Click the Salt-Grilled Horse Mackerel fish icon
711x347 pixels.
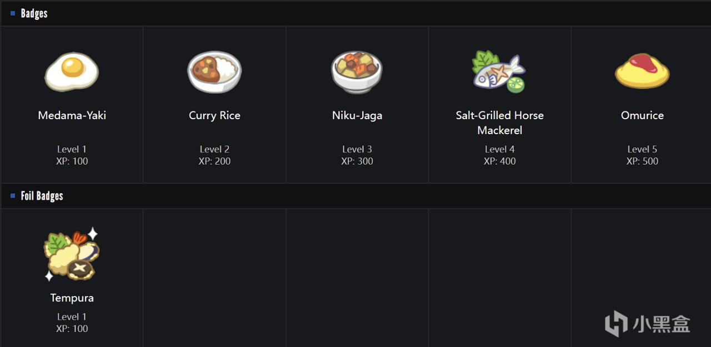[x=499, y=72]
